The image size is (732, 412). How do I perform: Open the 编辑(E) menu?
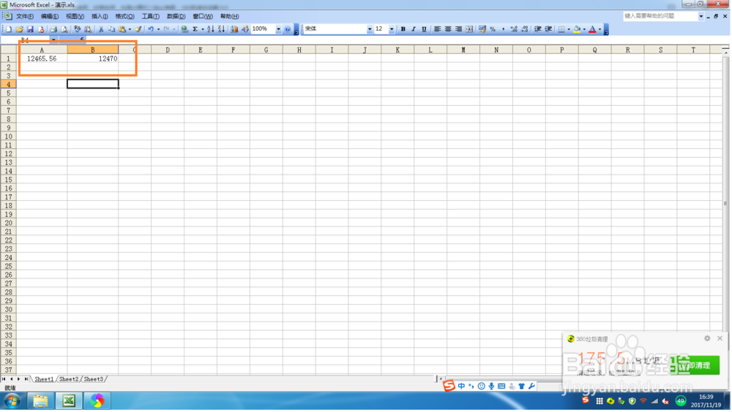[50, 16]
